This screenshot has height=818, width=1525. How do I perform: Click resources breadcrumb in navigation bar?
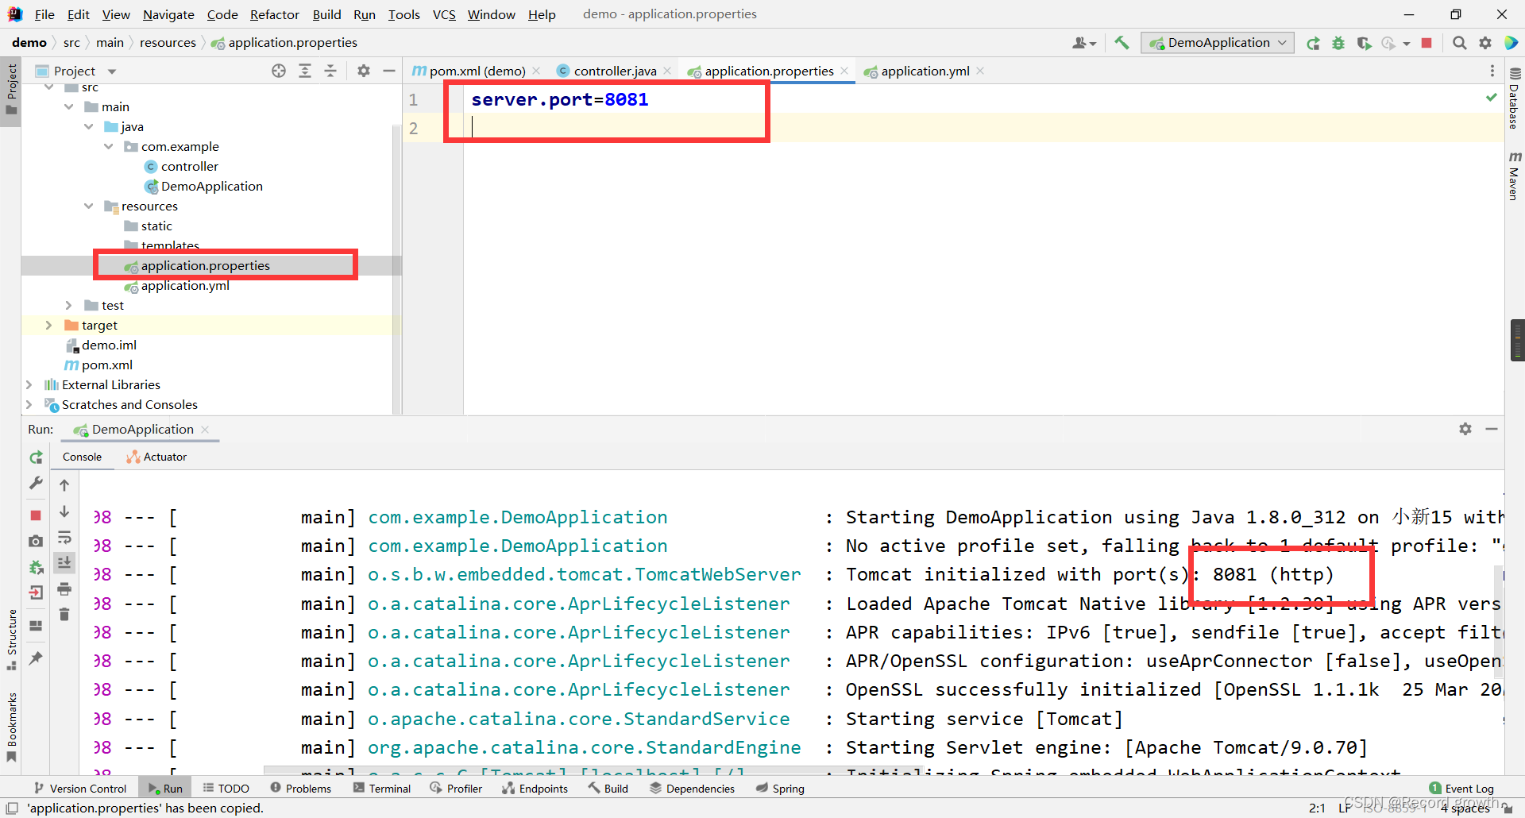(168, 43)
